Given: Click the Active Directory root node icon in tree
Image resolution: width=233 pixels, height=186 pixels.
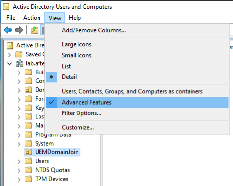Looking at the screenshot, I should (x=10, y=45).
